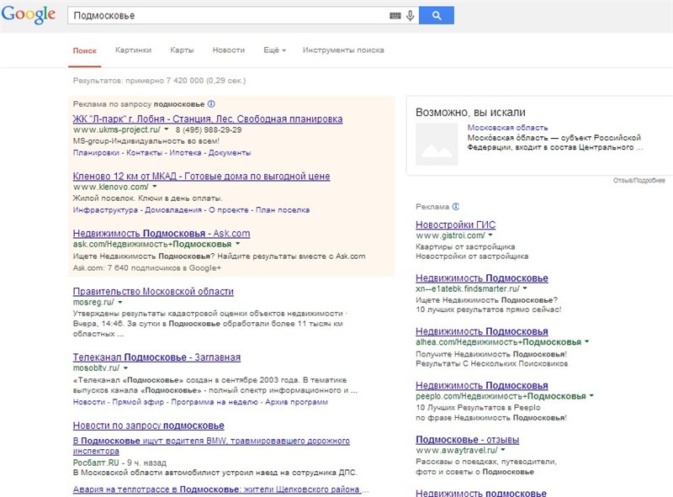Open peeplo 'Недвижимость Подмосковья' ad

point(481,385)
